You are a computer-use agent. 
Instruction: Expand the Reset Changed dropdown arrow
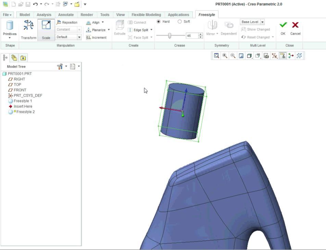coord(273,37)
